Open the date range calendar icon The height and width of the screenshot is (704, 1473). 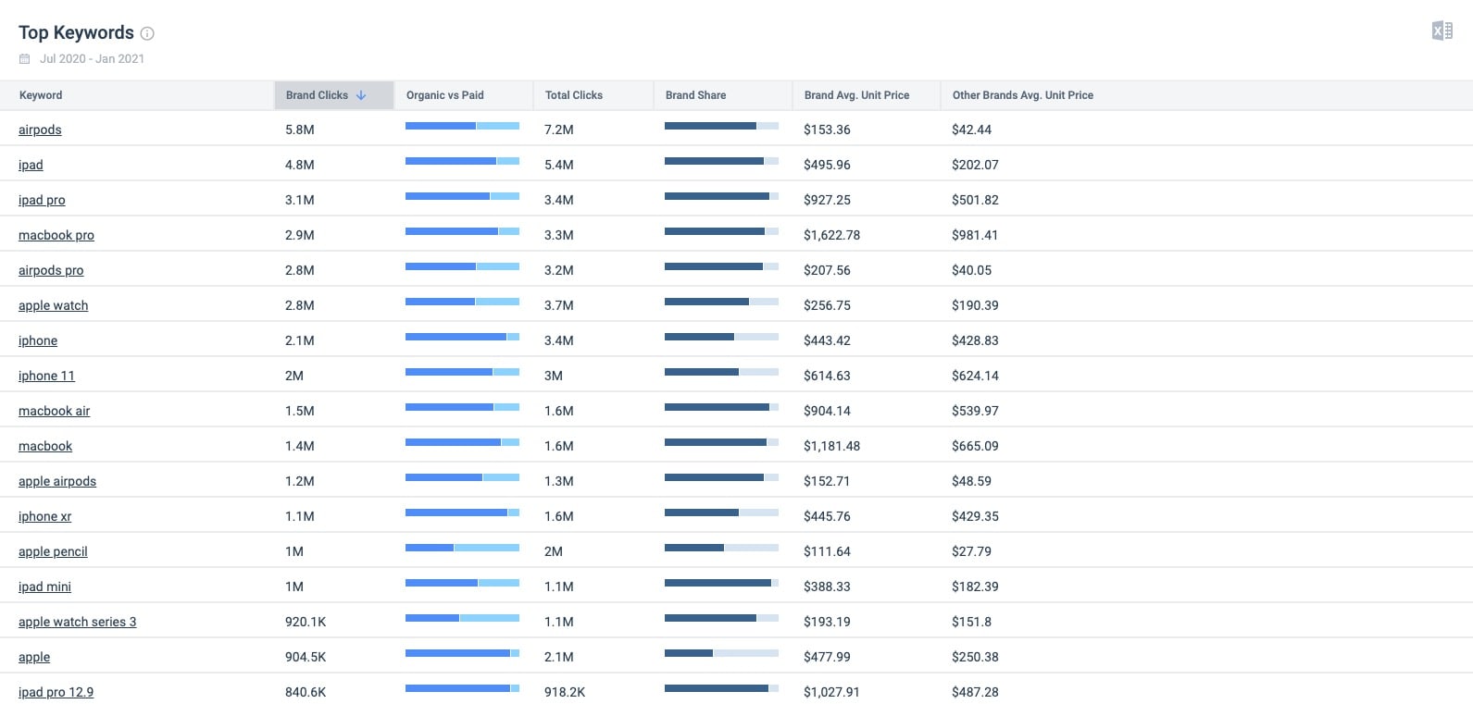tap(25, 59)
